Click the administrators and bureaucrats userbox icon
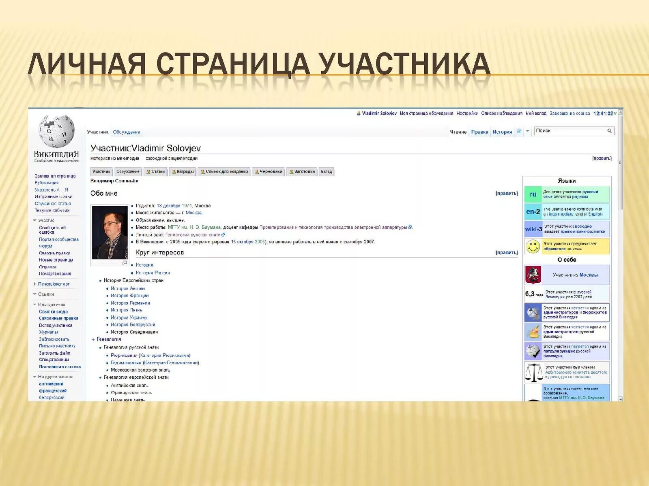The width and height of the screenshot is (649, 486). click(x=533, y=313)
